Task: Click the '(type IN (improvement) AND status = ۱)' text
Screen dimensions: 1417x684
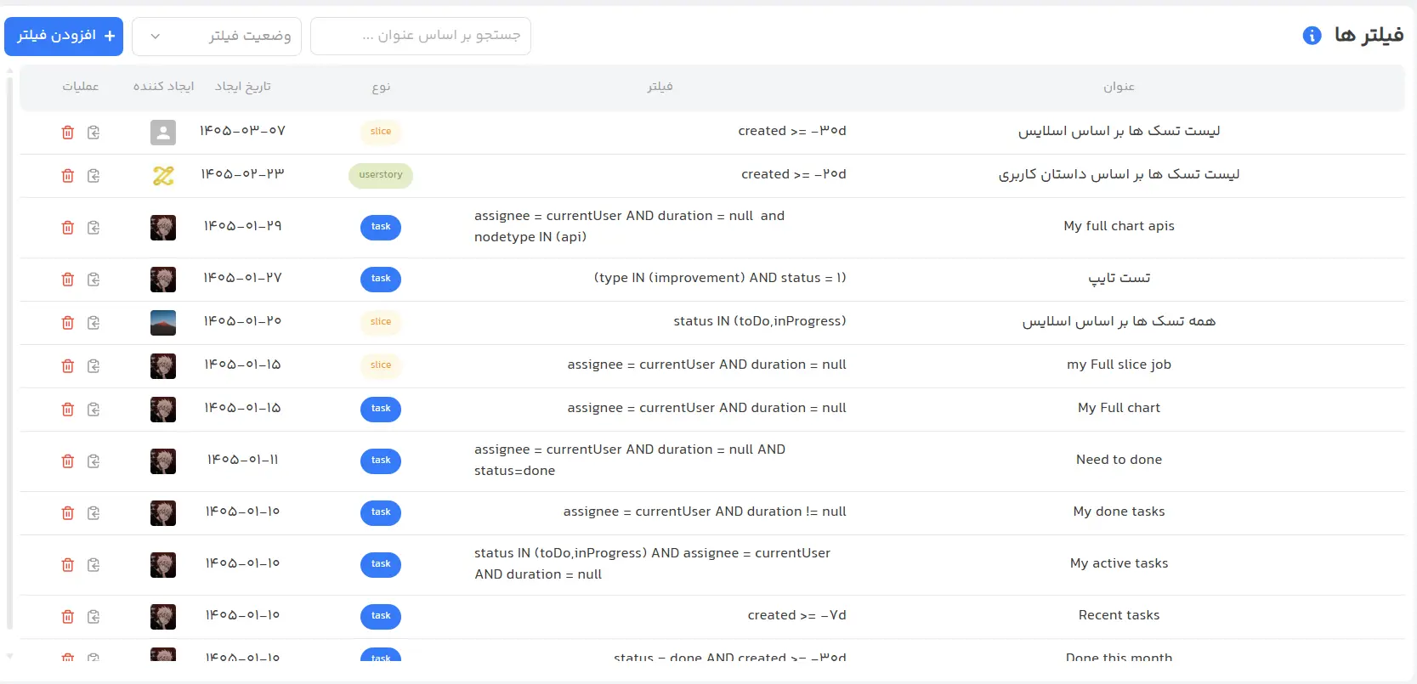Action: (x=720, y=278)
